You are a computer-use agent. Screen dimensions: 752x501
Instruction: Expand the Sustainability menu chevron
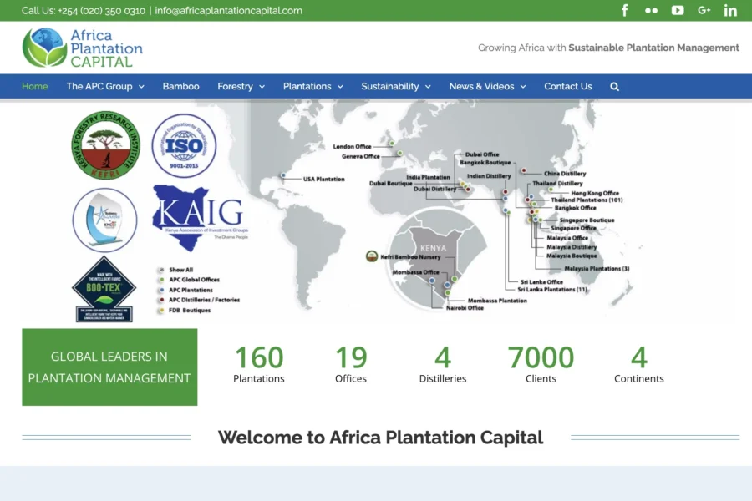(429, 87)
